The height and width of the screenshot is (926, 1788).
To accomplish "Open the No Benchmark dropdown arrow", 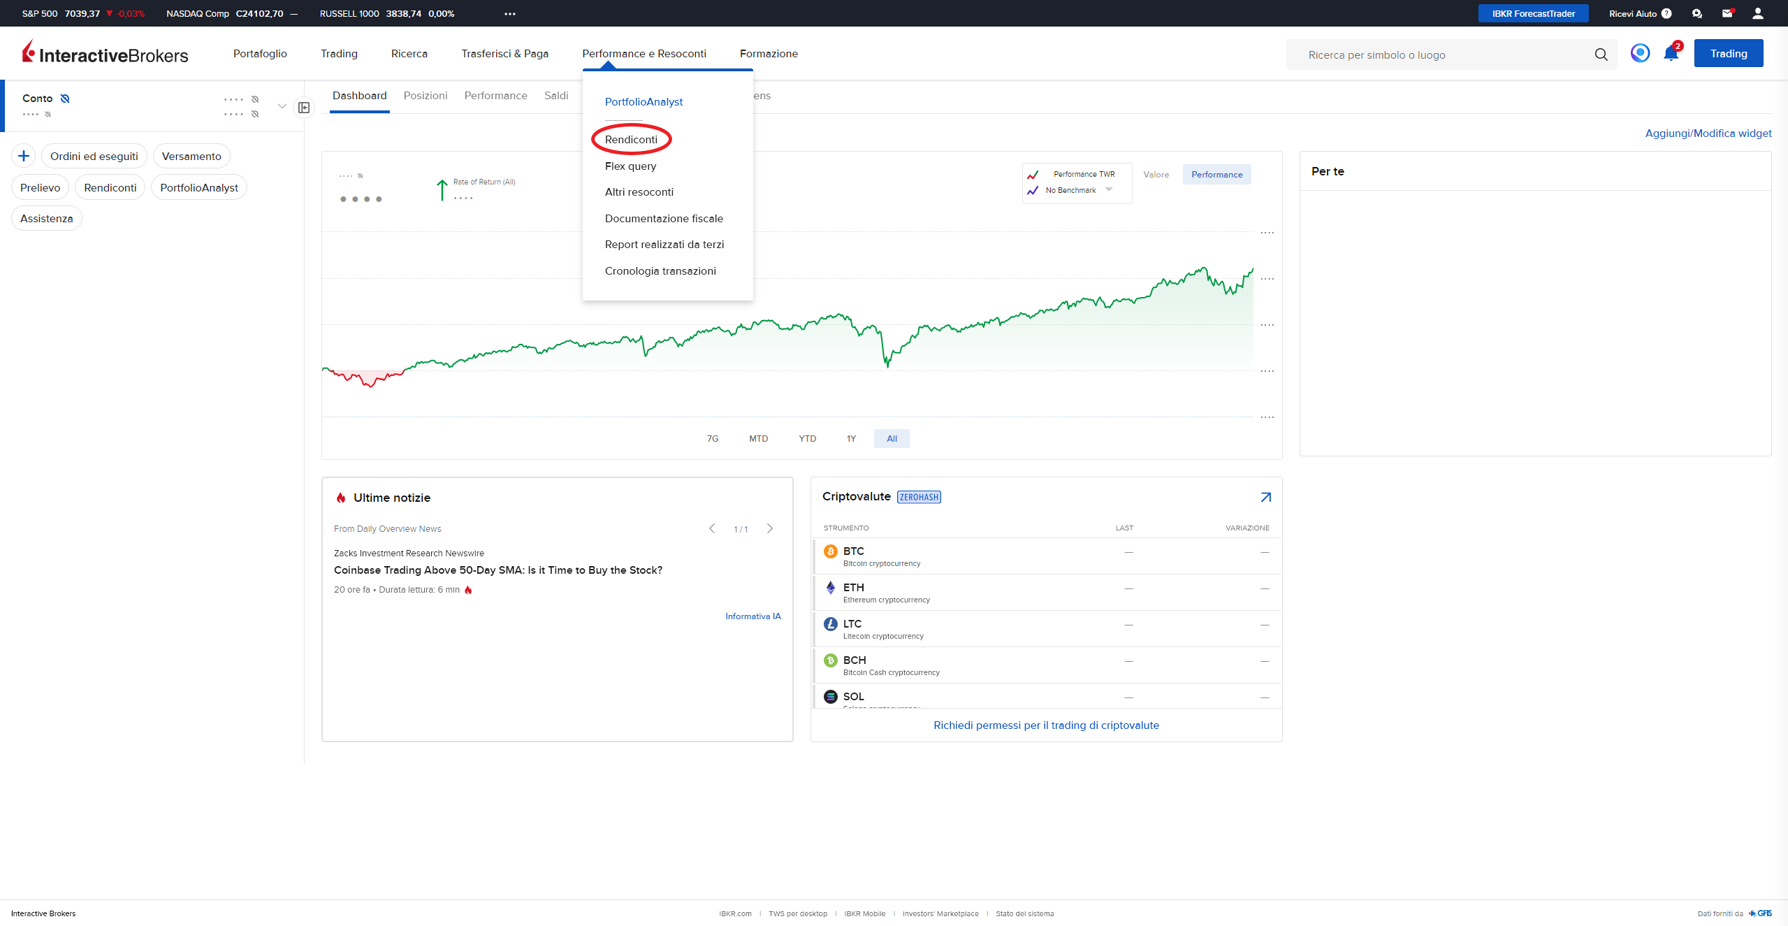I will click(x=1108, y=190).
